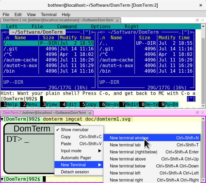Open the Edit menu
The height and width of the screenshot is (183, 206).
click(18, 15)
